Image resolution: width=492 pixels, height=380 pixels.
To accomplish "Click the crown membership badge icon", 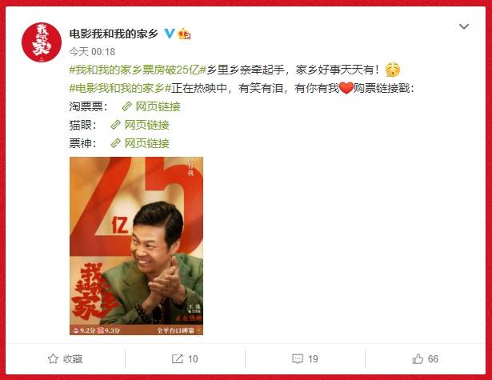I will click(x=184, y=34).
